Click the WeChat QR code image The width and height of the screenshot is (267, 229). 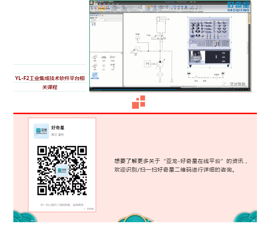click(62, 170)
